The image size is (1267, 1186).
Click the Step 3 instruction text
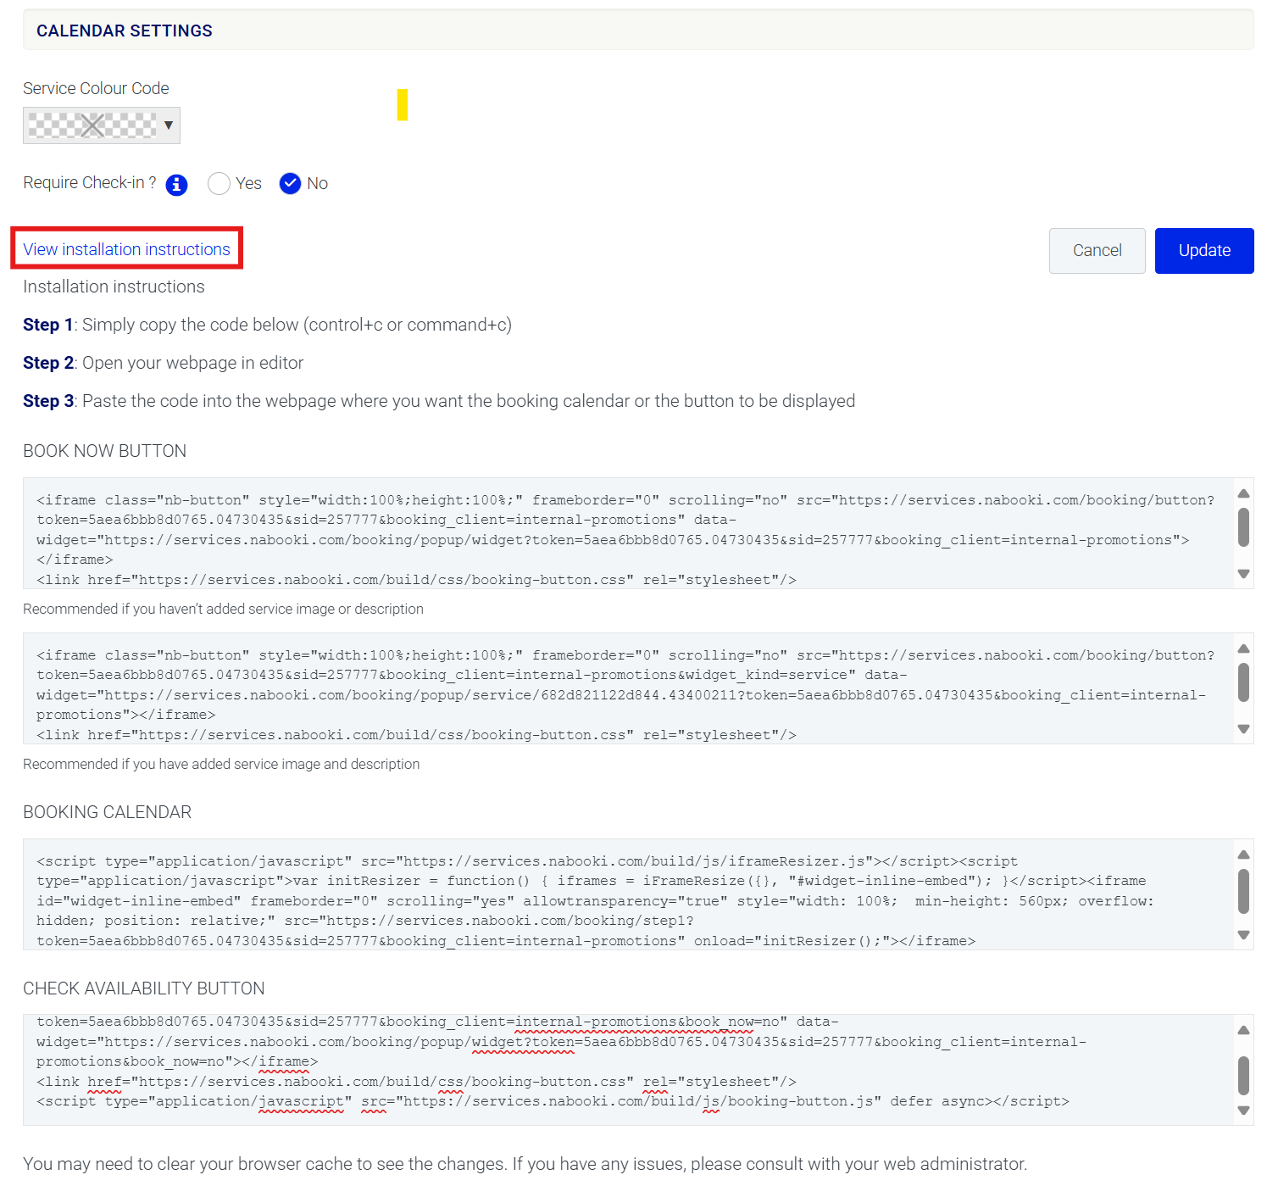coord(439,401)
